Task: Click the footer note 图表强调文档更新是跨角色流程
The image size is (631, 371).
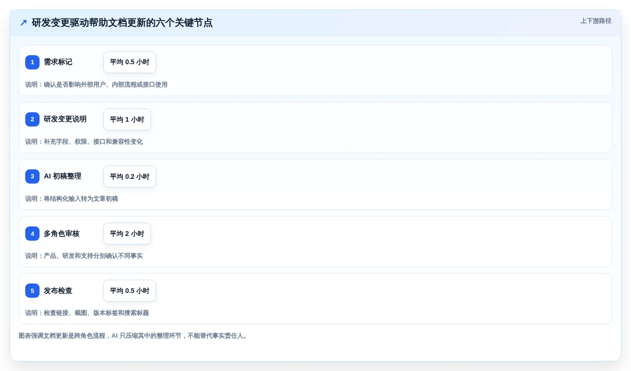Action: pyautogui.click(x=133, y=336)
